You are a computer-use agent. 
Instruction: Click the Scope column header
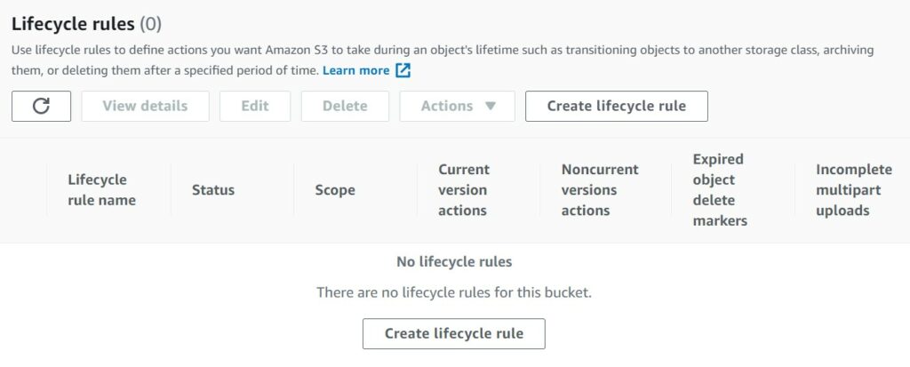coord(335,190)
